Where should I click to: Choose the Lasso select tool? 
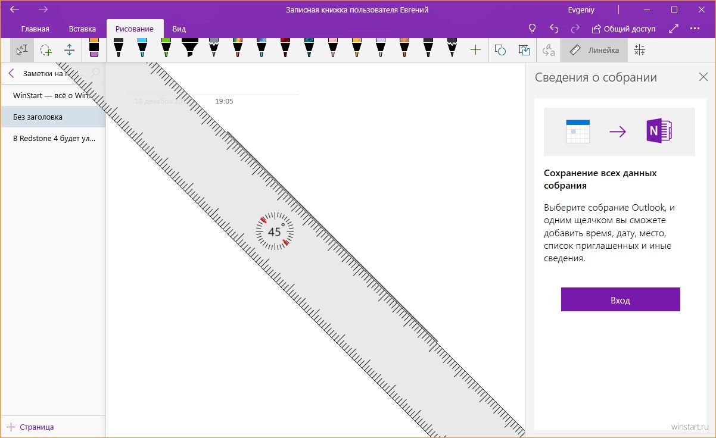click(46, 50)
